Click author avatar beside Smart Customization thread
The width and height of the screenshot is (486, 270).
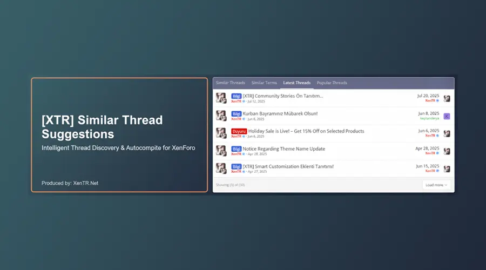pos(221,168)
